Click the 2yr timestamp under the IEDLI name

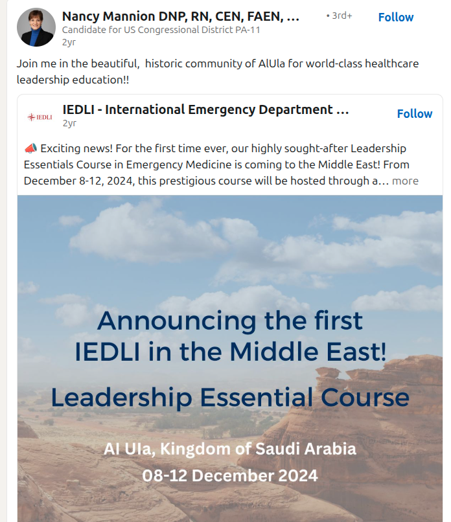(x=69, y=123)
